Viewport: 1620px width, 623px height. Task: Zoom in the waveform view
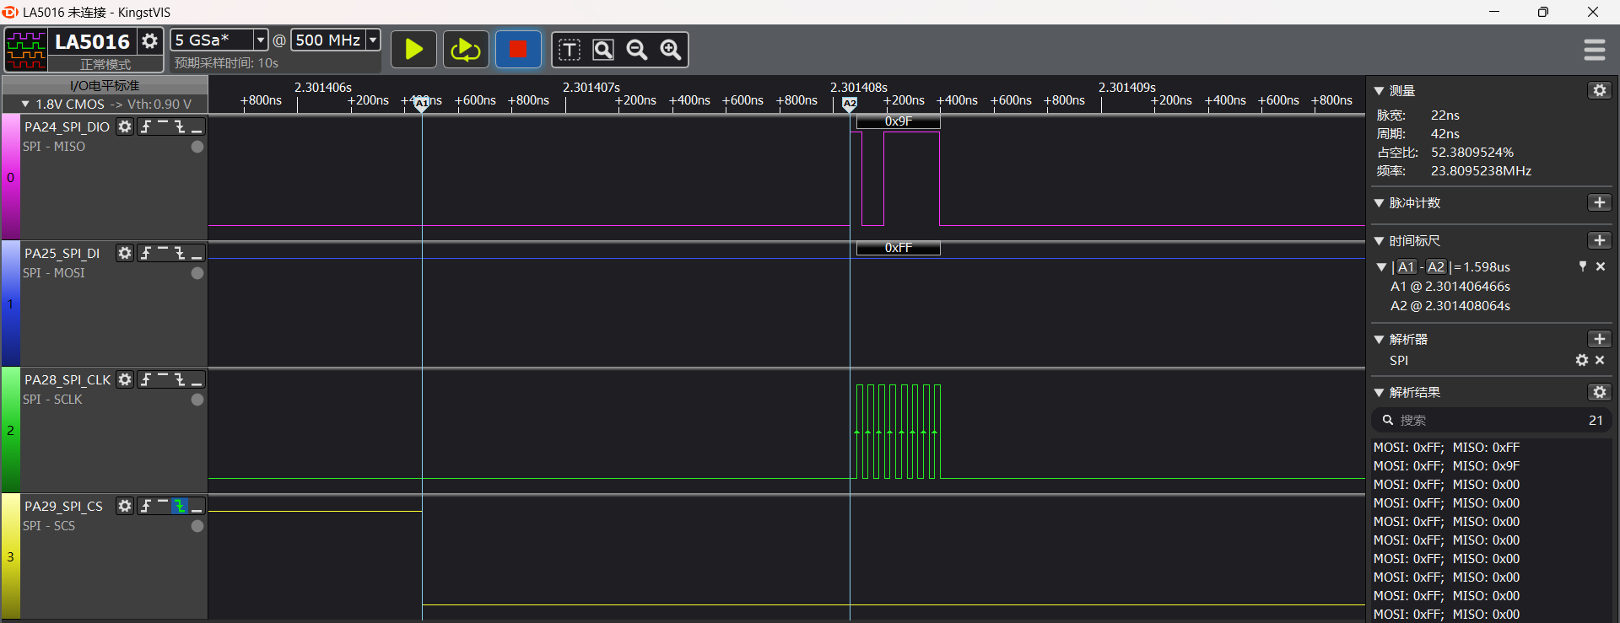point(671,50)
